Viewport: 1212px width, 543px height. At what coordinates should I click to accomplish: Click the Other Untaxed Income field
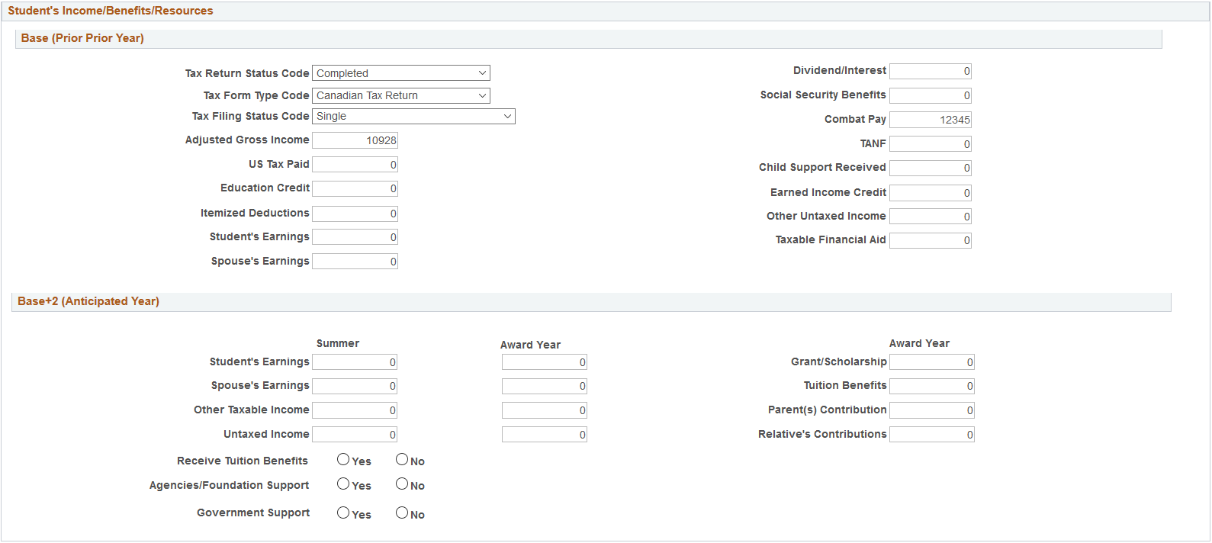(931, 217)
